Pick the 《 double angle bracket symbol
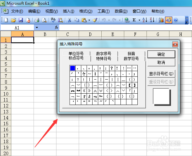Screen dimensions: 192x156 click(x=84, y=91)
